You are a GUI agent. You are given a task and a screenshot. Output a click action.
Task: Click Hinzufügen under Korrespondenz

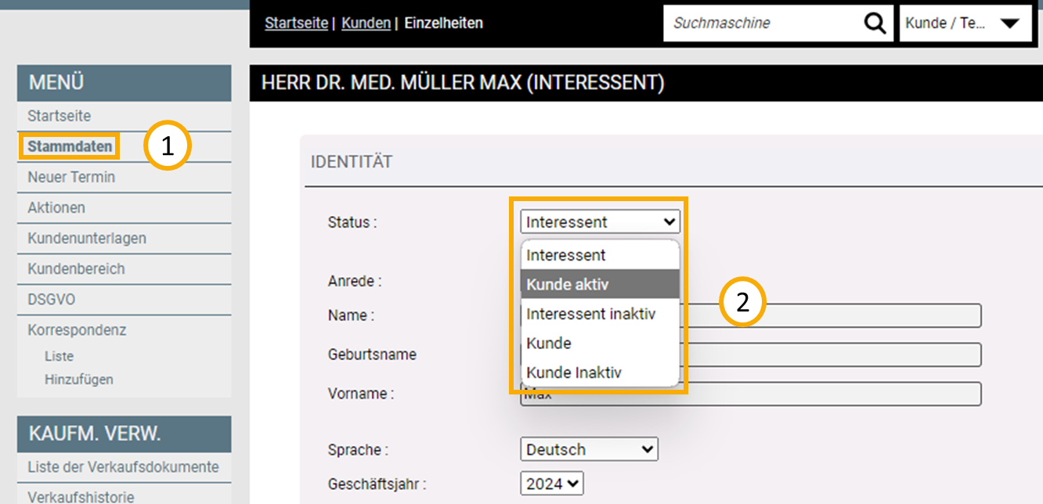point(78,380)
